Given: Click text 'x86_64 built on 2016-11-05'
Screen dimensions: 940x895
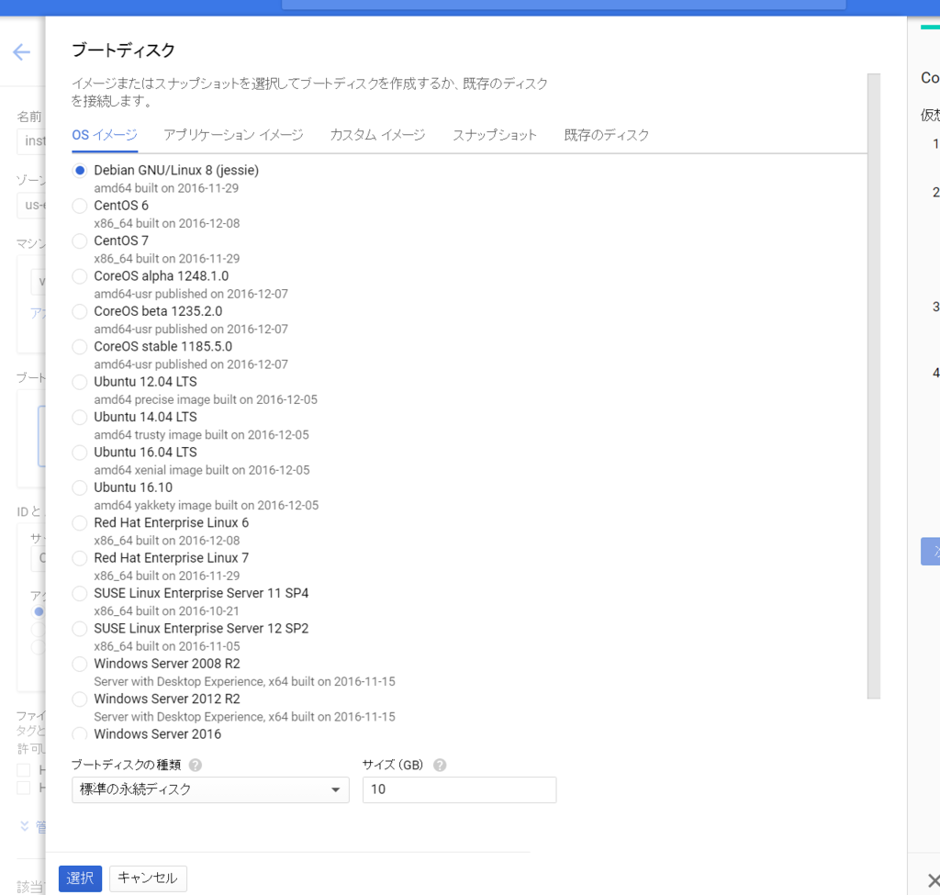Looking at the screenshot, I should [167, 646].
